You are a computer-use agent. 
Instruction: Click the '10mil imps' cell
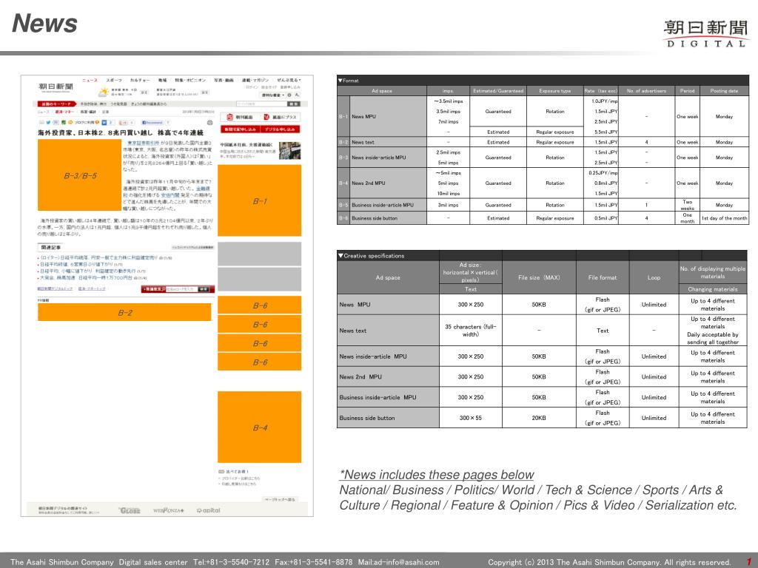(448, 194)
